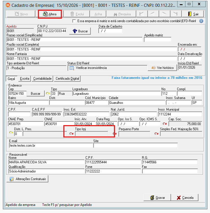The height and width of the screenshot is (213, 210).
Task: Open Ver histórico button
Action: [162, 68]
